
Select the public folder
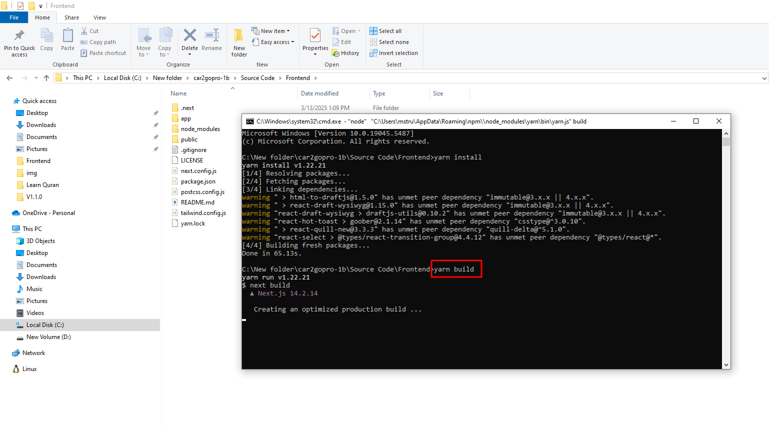[x=189, y=139]
